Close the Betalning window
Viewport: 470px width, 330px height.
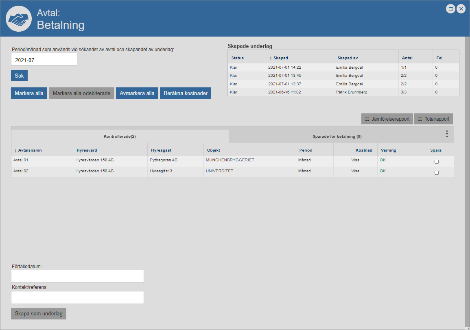[x=461, y=9]
